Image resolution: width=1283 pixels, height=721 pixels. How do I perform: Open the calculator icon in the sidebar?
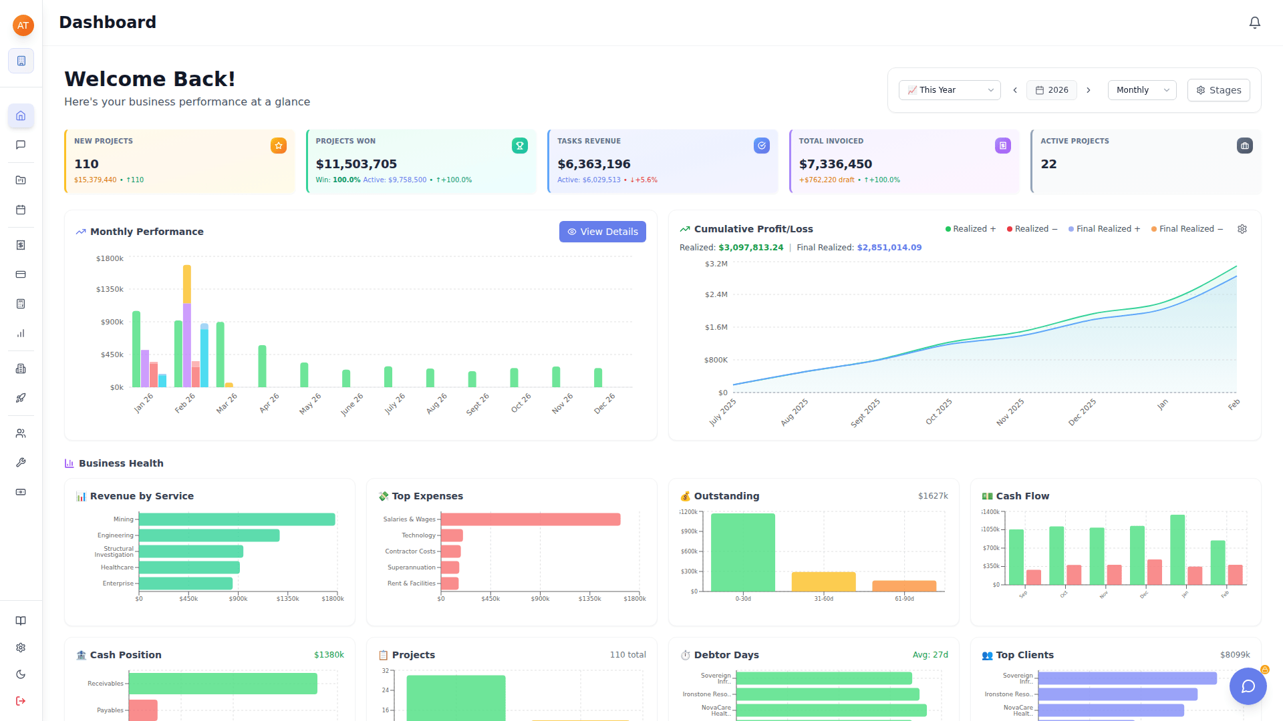[21, 304]
